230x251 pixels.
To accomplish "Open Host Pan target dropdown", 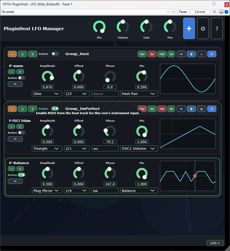I will pos(139,94).
